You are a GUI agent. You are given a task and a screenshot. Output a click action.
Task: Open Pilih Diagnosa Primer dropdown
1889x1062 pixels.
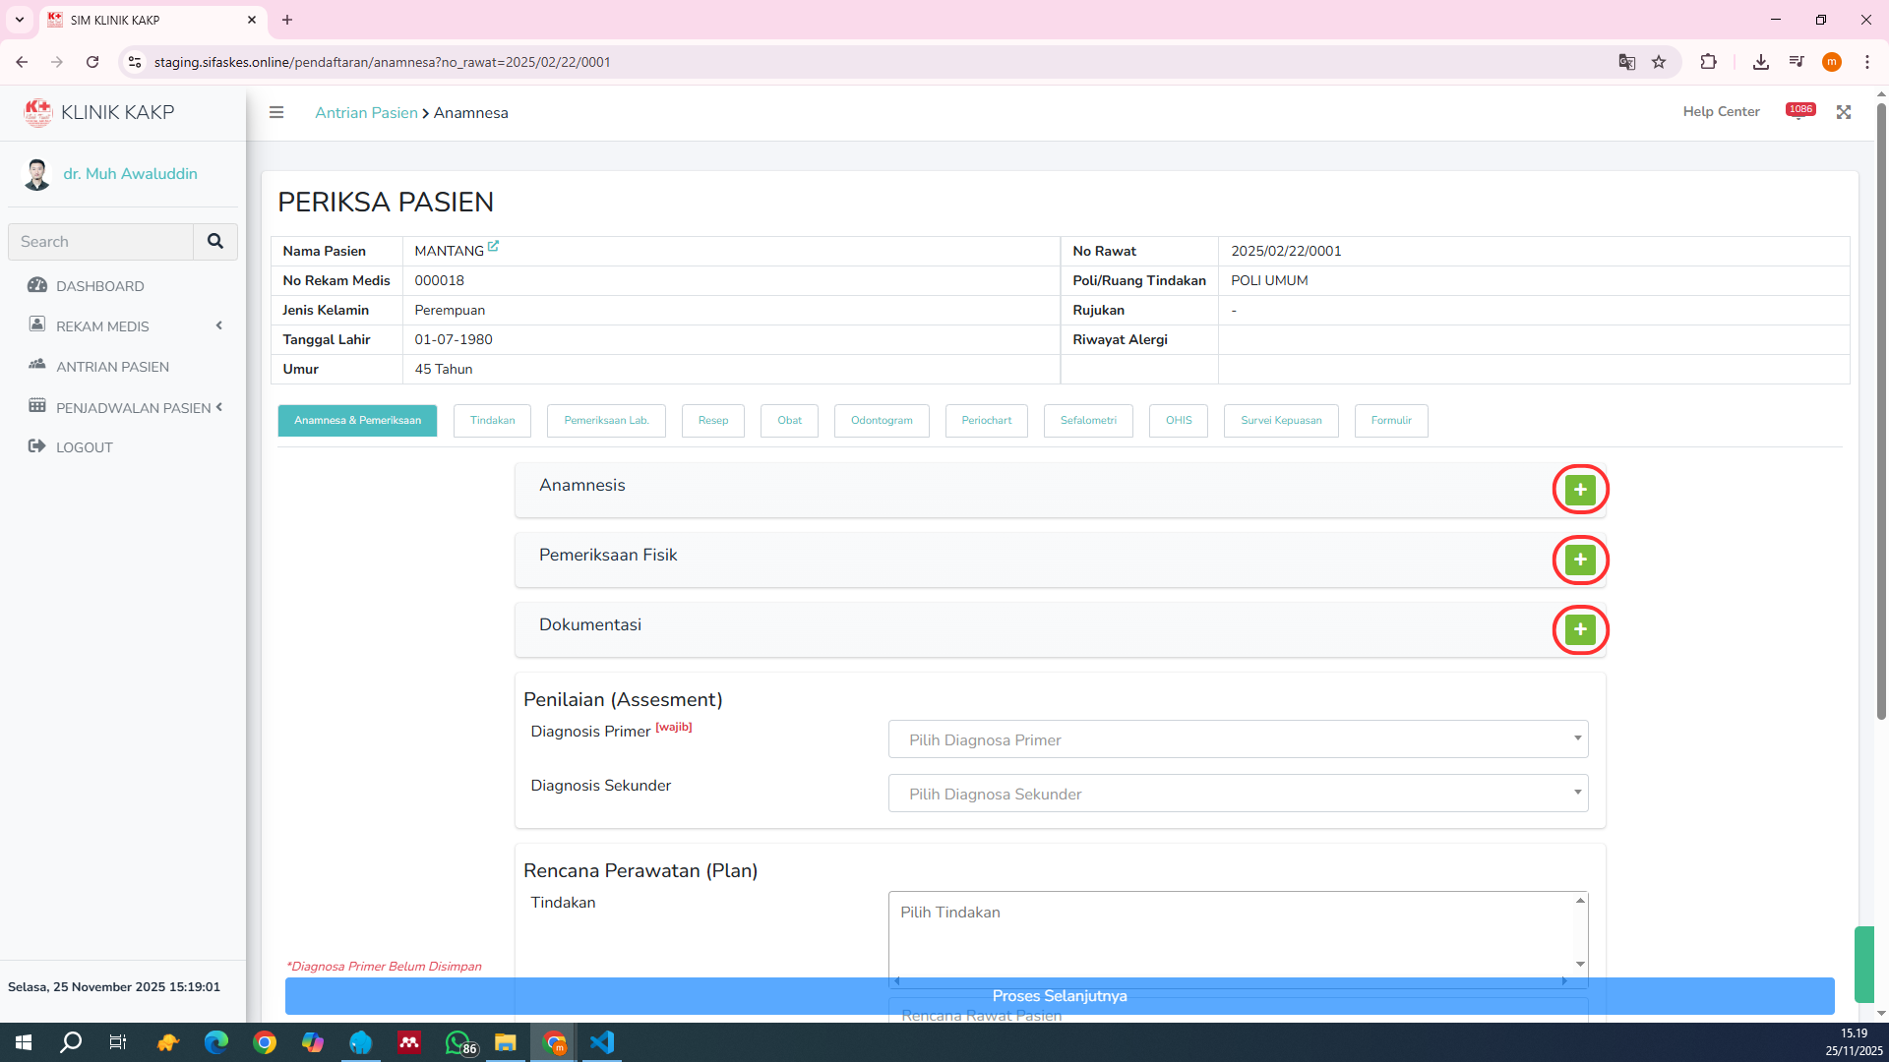click(x=1238, y=739)
